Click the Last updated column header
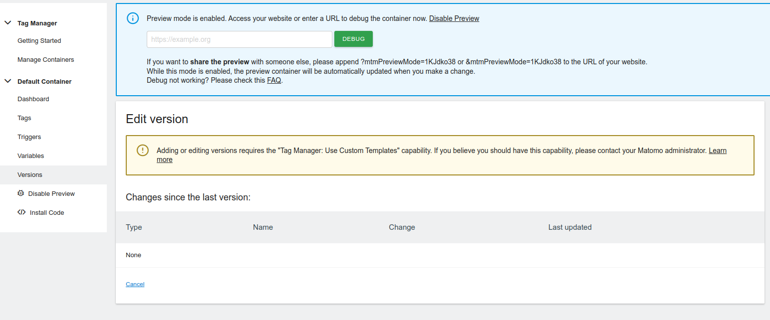Image resolution: width=770 pixels, height=320 pixels. [569, 227]
